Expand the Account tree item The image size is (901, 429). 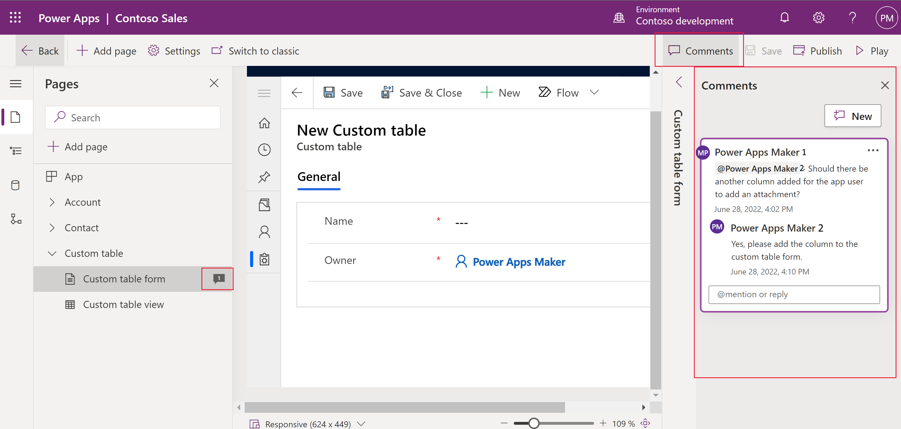point(52,202)
